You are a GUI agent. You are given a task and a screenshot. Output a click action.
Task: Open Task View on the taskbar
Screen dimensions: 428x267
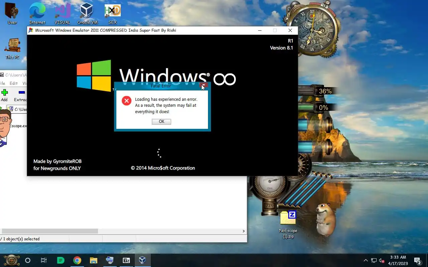click(44, 260)
